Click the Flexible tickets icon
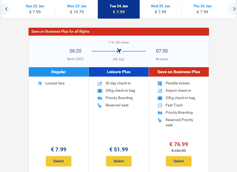Screen dimensions: 237x172 click(x=160, y=83)
